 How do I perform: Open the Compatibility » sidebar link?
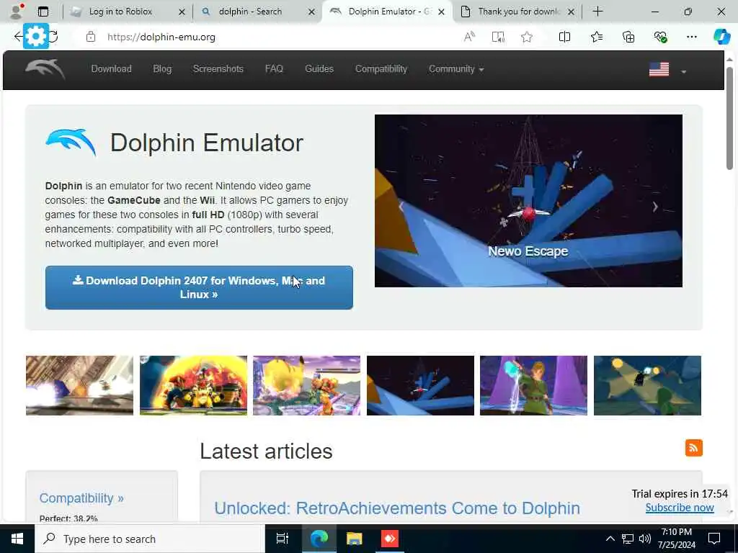click(81, 498)
